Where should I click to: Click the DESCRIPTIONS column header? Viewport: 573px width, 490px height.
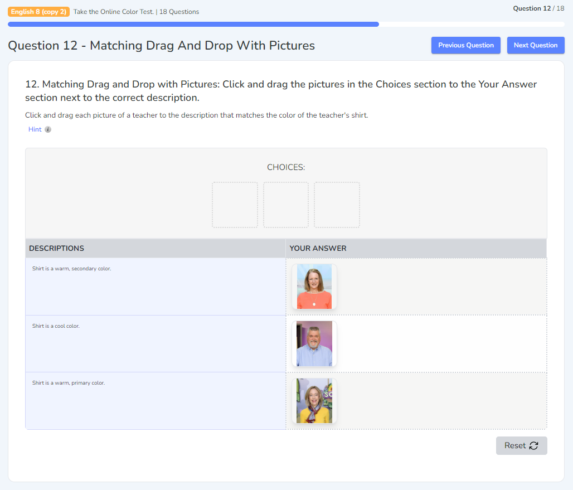tap(156, 249)
